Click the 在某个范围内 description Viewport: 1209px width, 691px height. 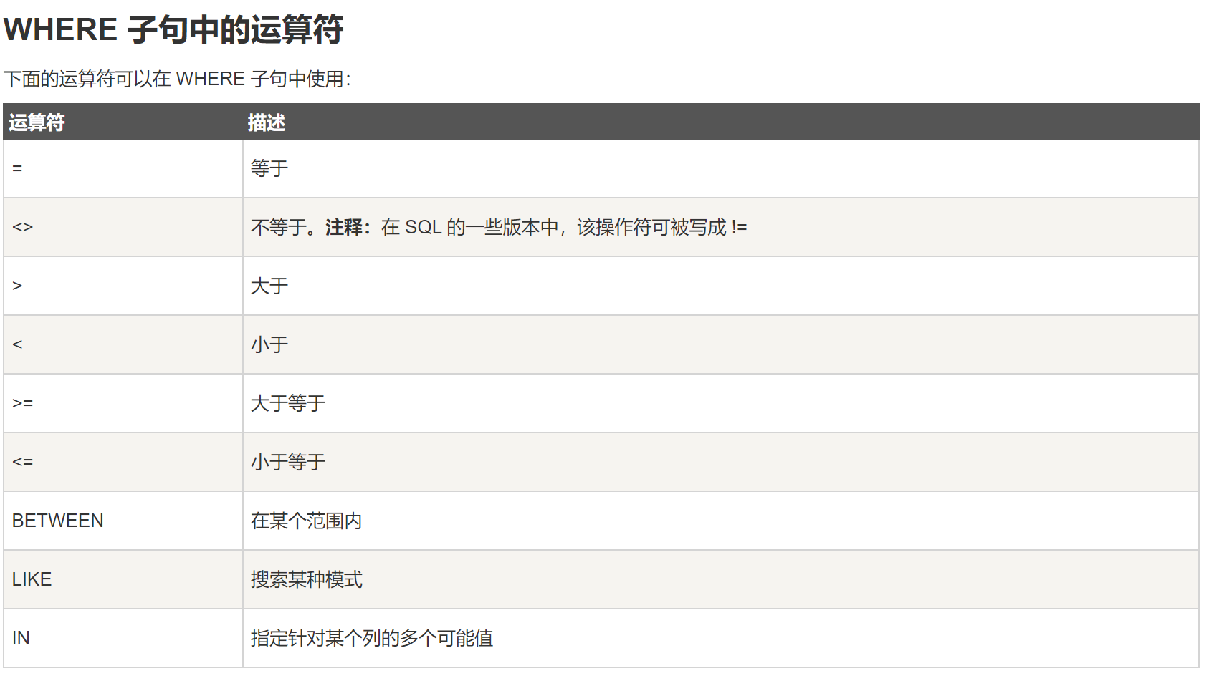pos(307,521)
